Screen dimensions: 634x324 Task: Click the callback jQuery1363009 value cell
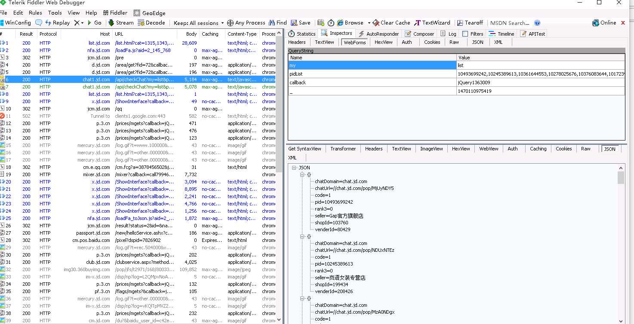[x=541, y=83]
